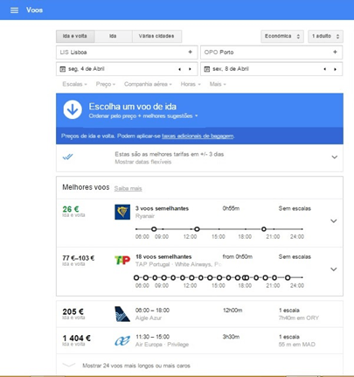The height and width of the screenshot is (377, 354).
Task: Open taxas adicionais de bagagem link
Action: (198, 136)
